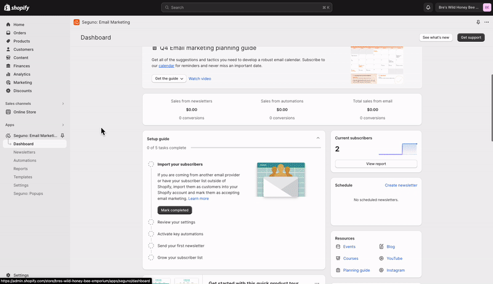Click the Settings gear icon at bottom
The width and height of the screenshot is (493, 284).
pyautogui.click(x=8, y=275)
